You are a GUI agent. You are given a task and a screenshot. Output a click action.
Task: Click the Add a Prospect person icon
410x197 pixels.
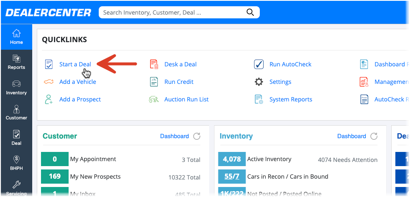coord(49,99)
